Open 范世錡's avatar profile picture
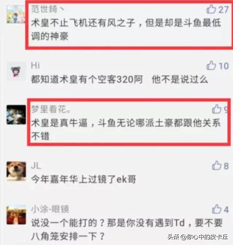The image size is (233, 245). tap(16, 14)
